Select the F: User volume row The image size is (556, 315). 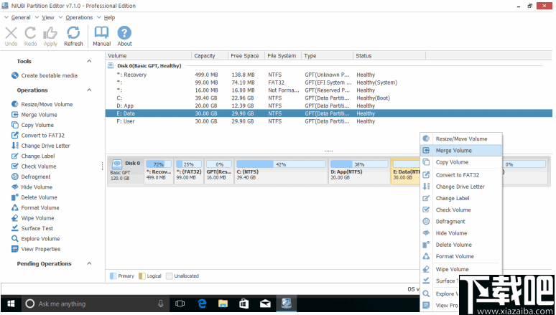point(329,121)
